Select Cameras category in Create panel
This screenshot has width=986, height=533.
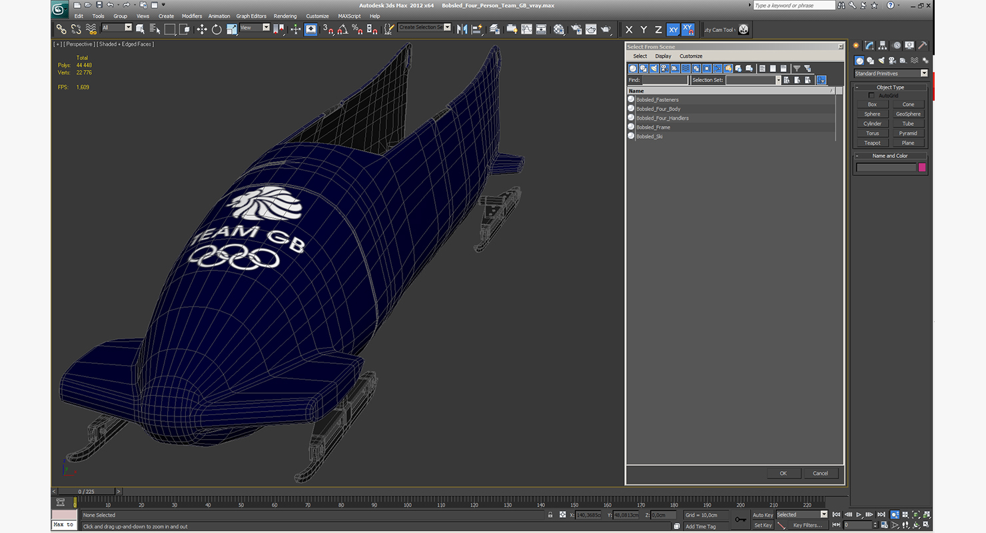coord(893,61)
